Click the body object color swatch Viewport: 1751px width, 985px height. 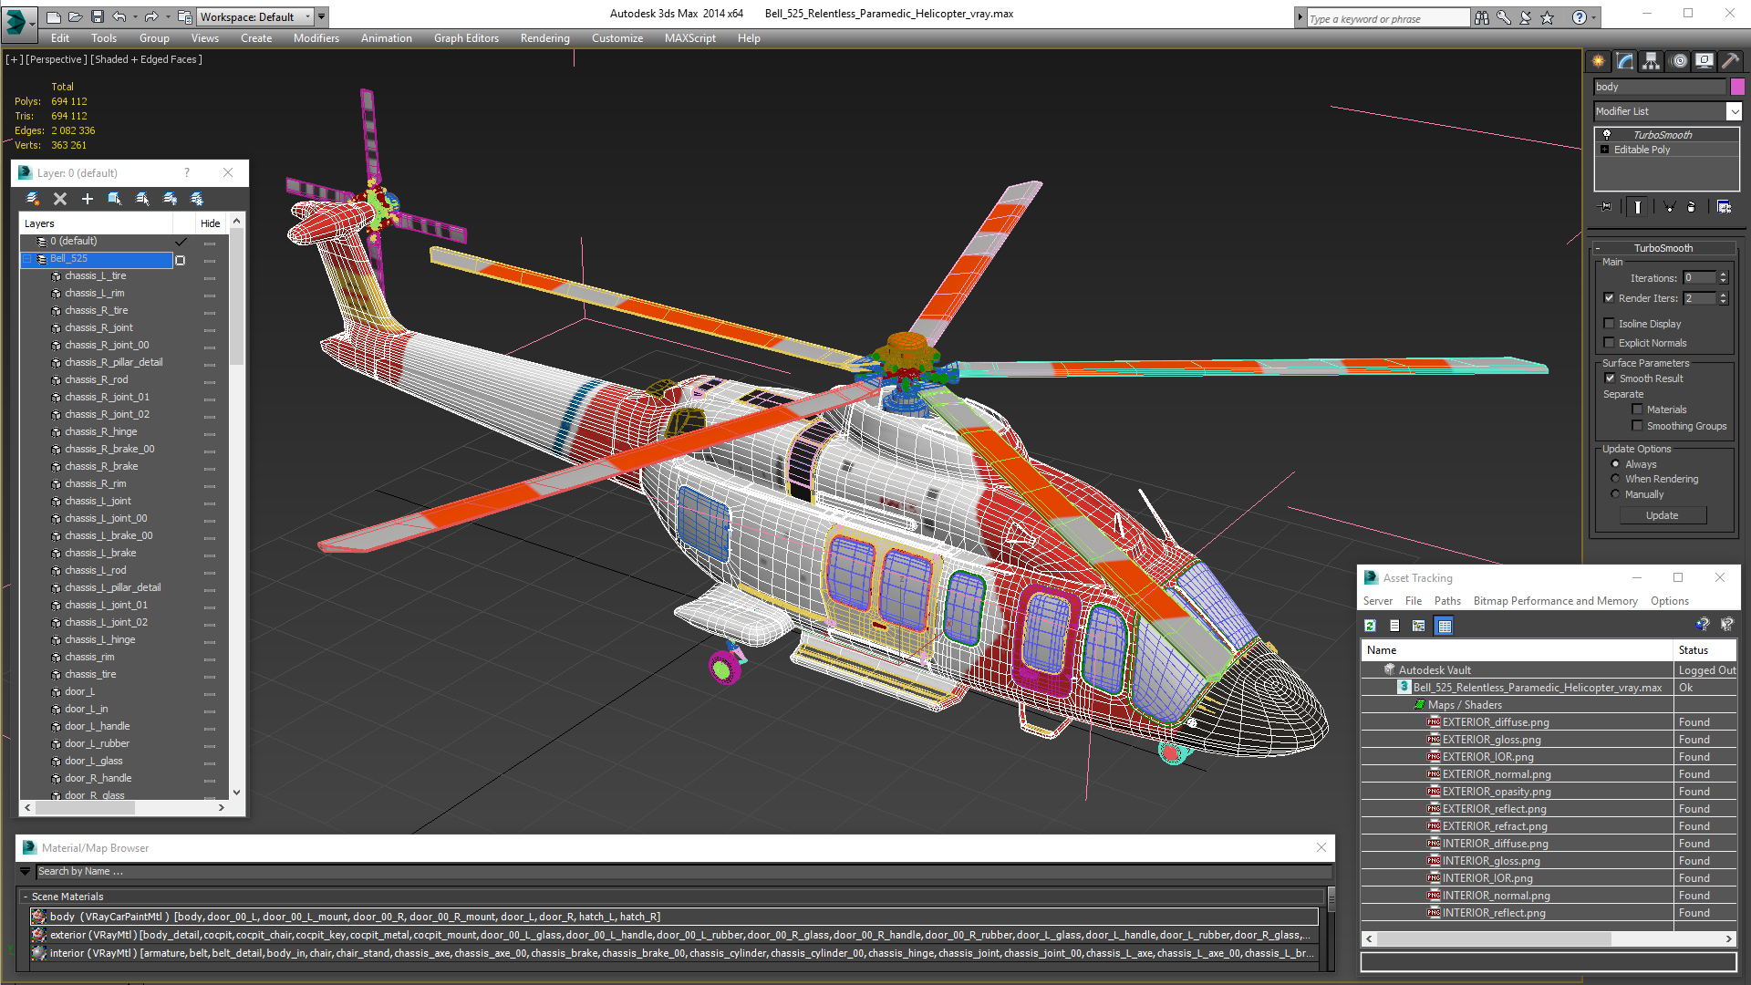1737,87
